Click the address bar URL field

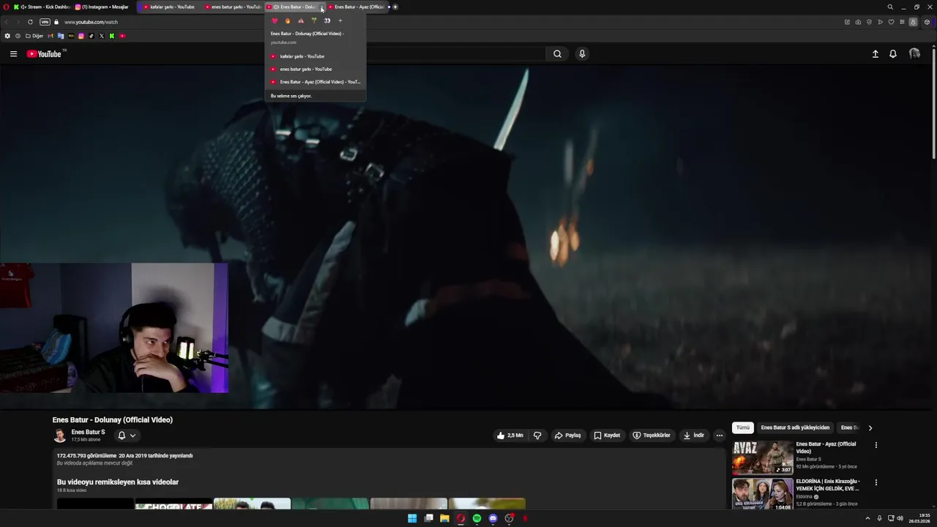pos(439,22)
